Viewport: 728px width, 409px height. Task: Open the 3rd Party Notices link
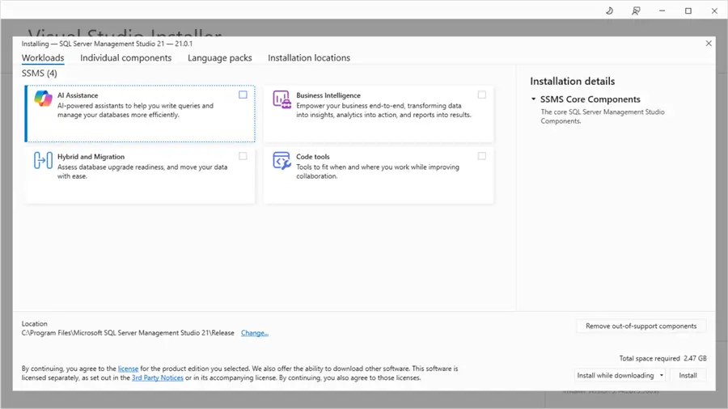[158, 378]
